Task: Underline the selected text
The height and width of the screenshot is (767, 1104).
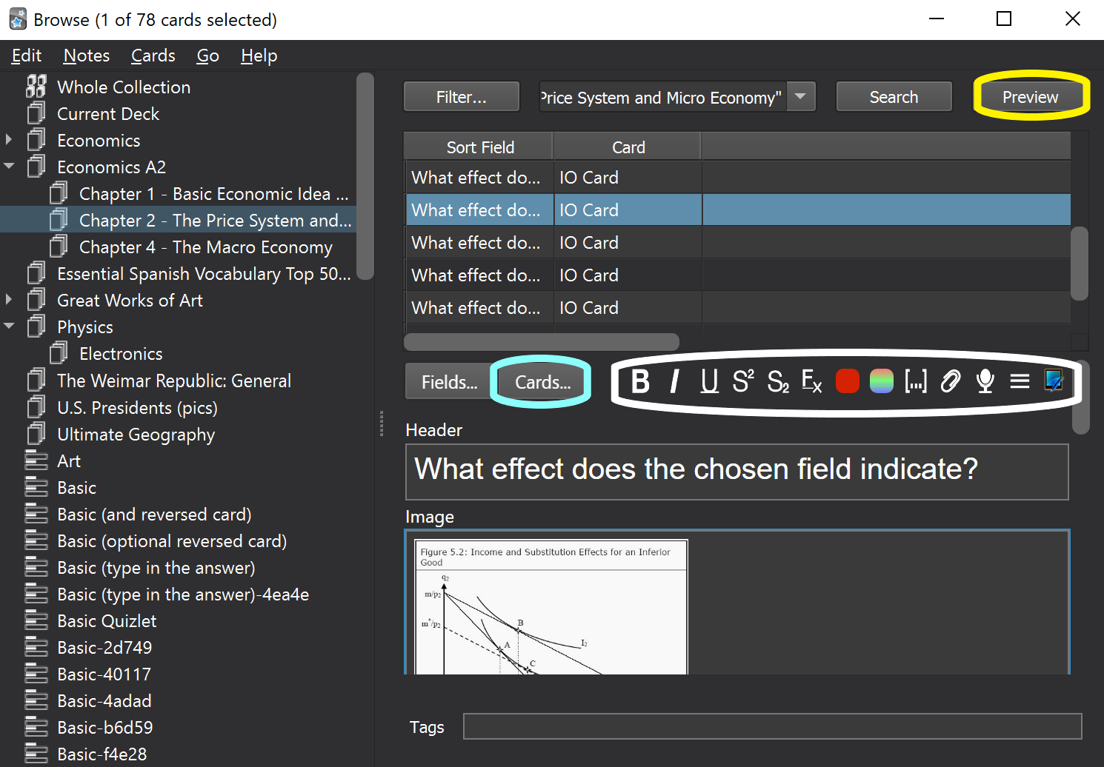Action: pyautogui.click(x=709, y=382)
